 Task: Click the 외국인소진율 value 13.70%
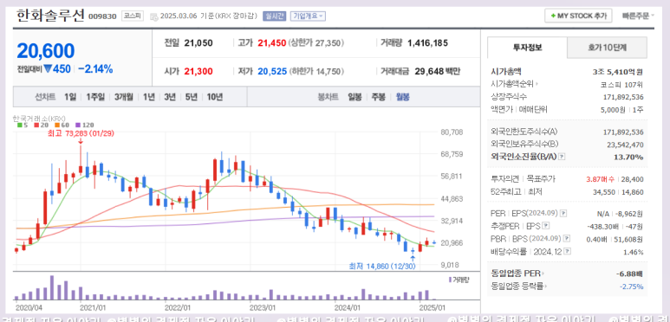click(x=628, y=157)
